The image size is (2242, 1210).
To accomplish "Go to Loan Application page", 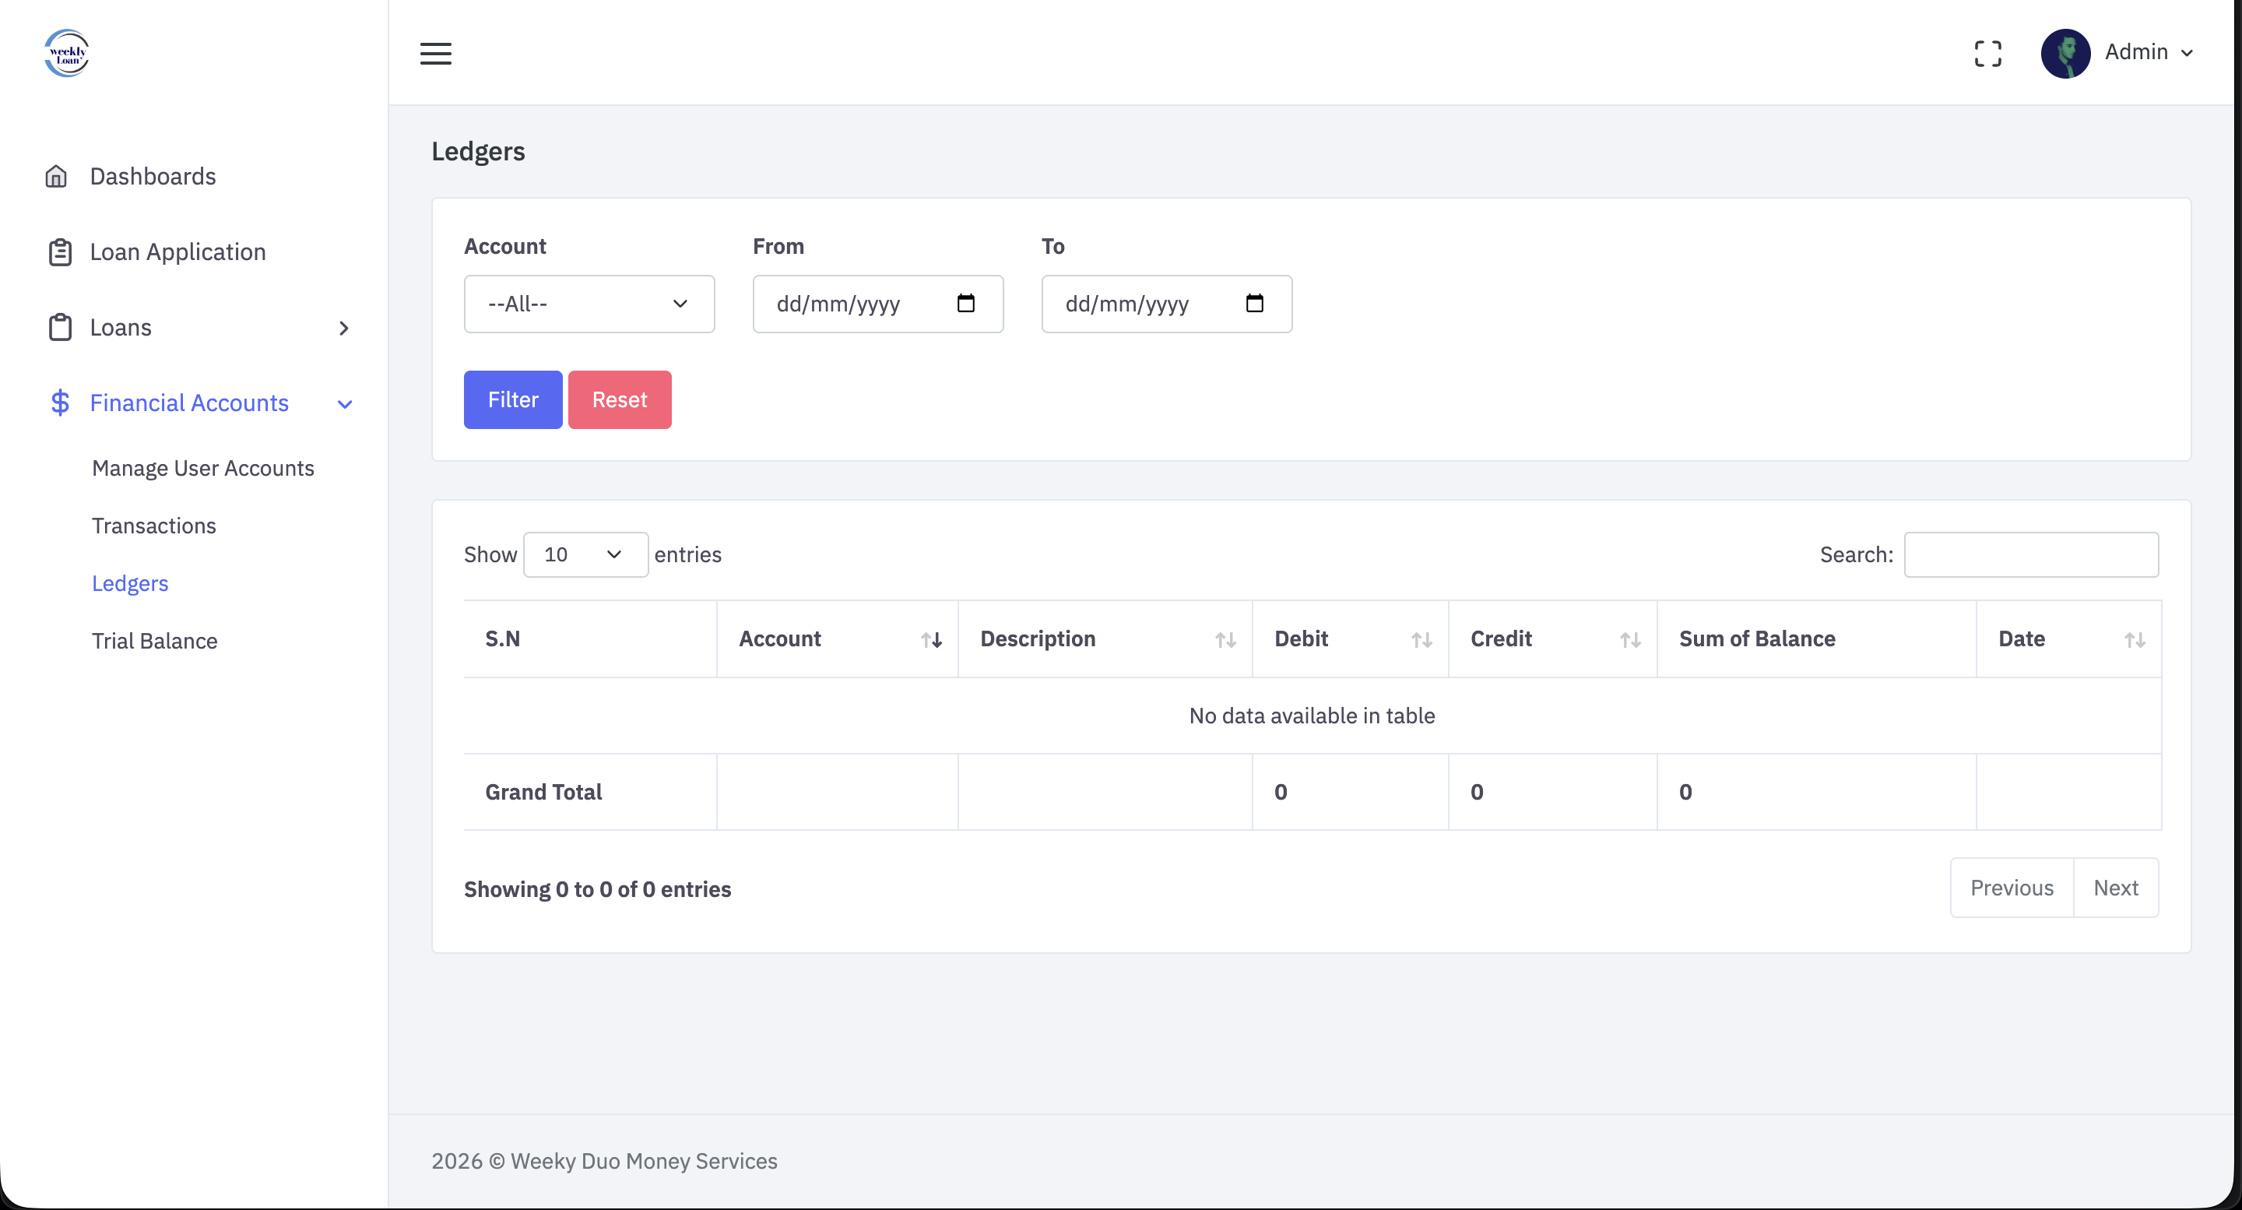I will pos(177,252).
